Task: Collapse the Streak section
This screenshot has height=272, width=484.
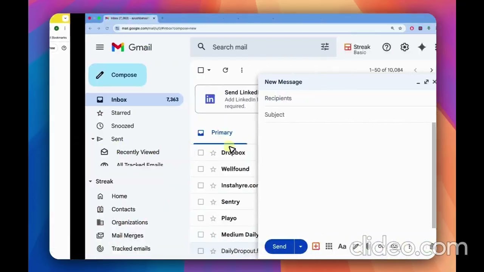Action: point(90,182)
